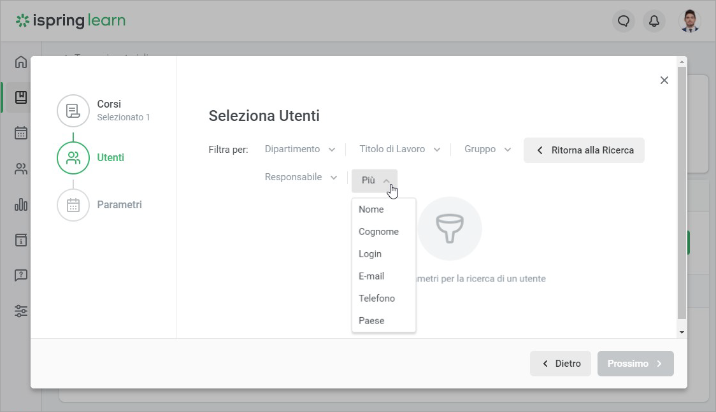Click the Dietro back button
716x412 pixels.
(x=561, y=364)
